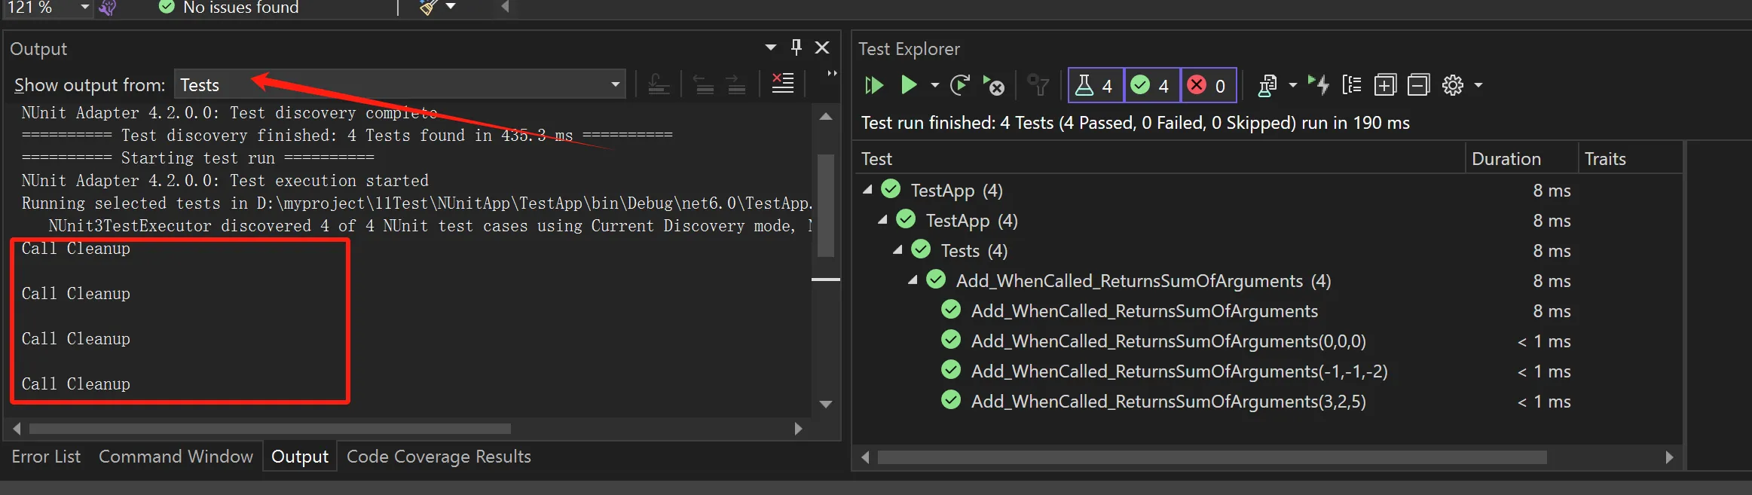Click the Go to Next Message icon
The image size is (1752, 495).
tap(736, 84)
